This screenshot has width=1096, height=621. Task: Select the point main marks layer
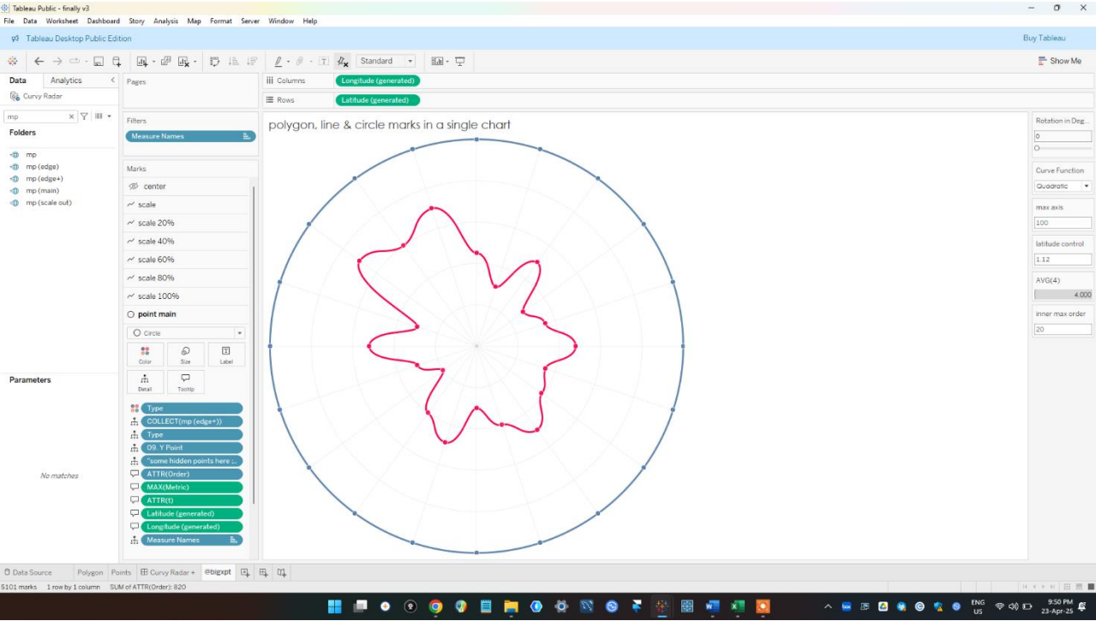coord(157,314)
